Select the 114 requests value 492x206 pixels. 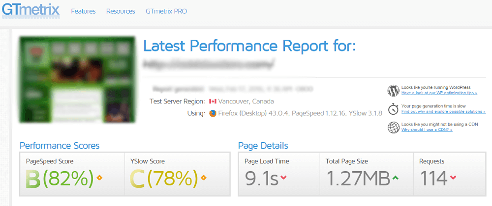[x=433, y=179]
